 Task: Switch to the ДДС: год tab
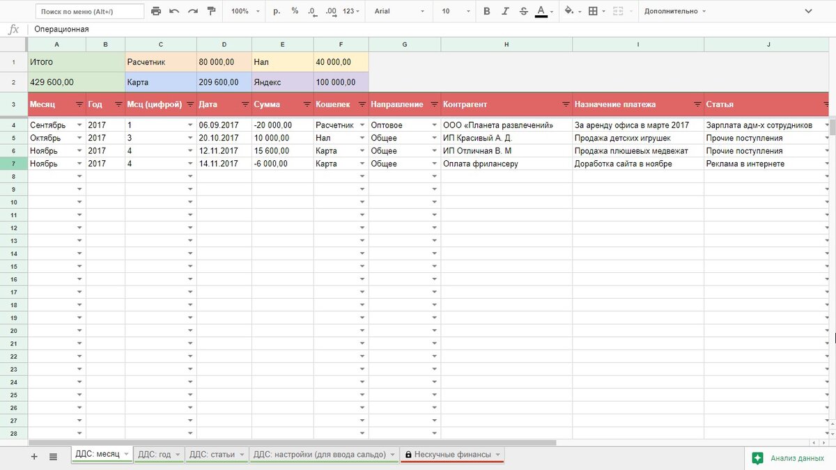(160, 455)
